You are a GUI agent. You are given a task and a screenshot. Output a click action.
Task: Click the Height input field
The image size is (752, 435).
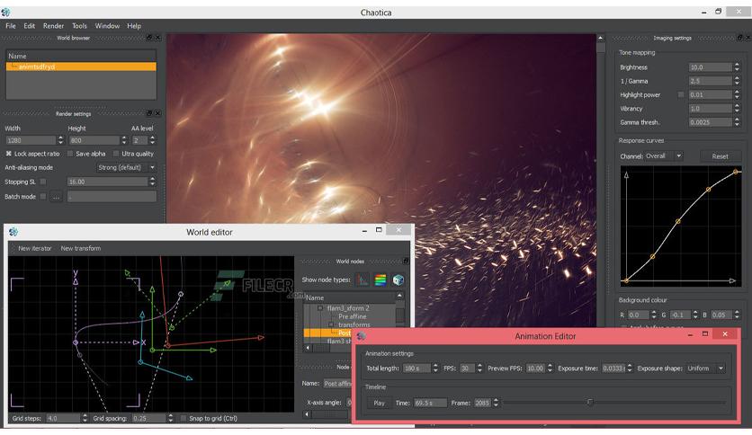(94, 140)
